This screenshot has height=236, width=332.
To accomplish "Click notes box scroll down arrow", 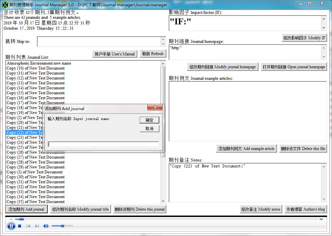I will click(x=324, y=199).
